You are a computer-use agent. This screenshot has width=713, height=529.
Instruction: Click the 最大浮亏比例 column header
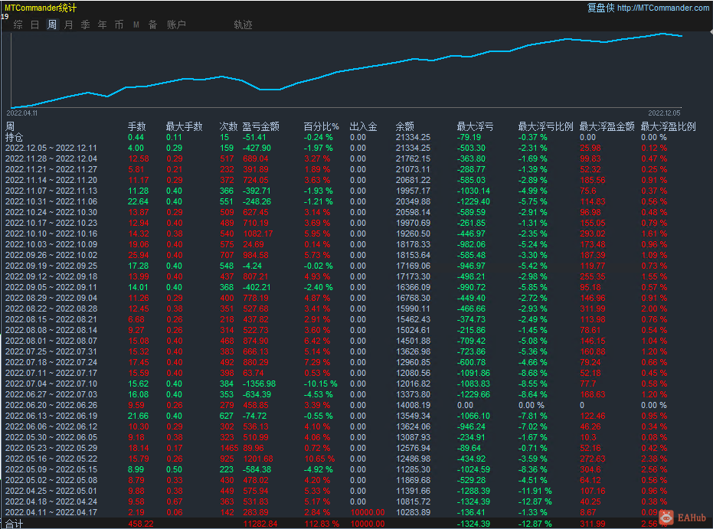point(545,126)
